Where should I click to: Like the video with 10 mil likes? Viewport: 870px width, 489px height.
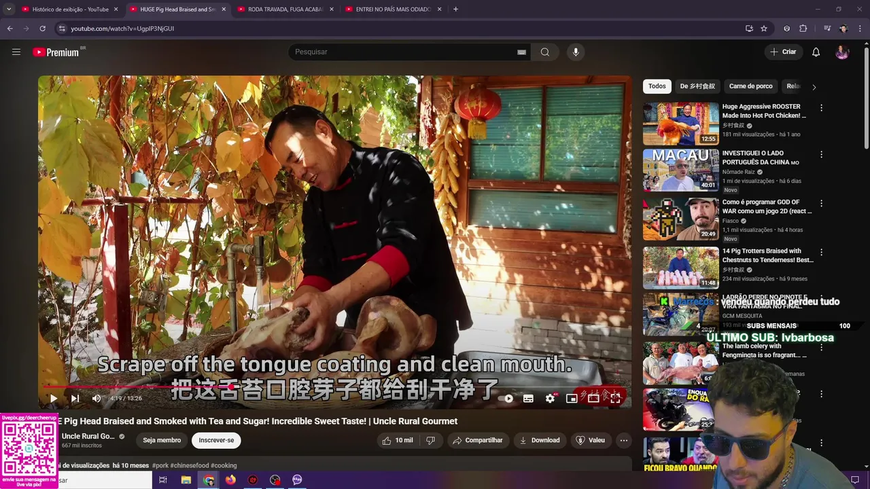pos(398,440)
